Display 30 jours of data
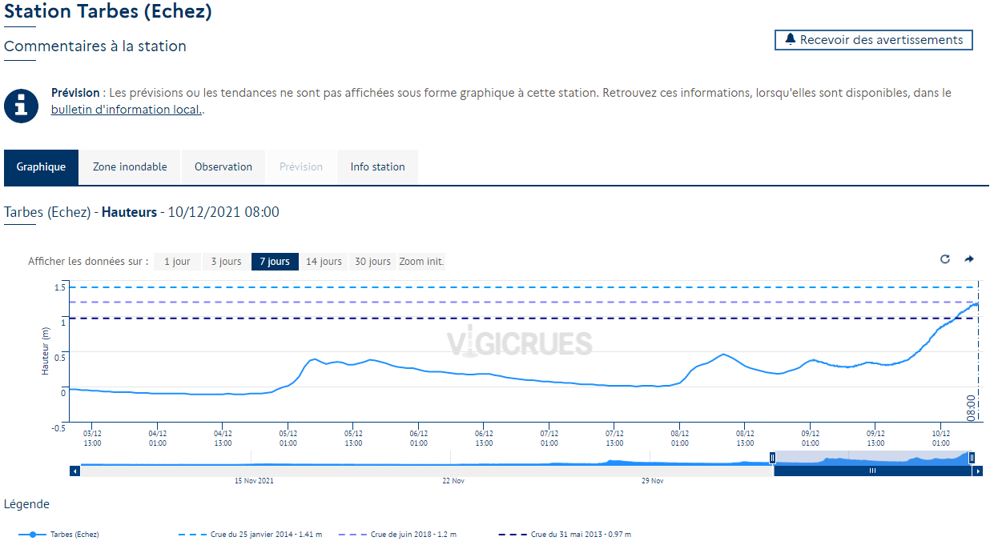 pos(372,262)
